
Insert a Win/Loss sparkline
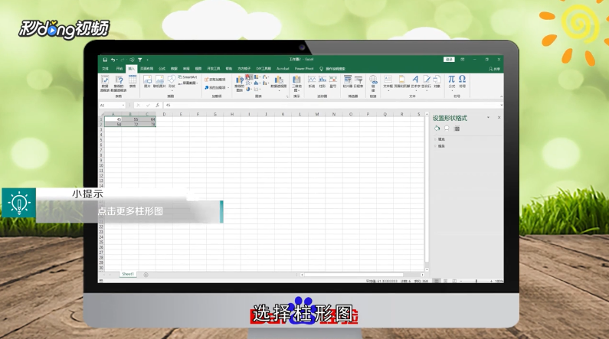click(333, 82)
